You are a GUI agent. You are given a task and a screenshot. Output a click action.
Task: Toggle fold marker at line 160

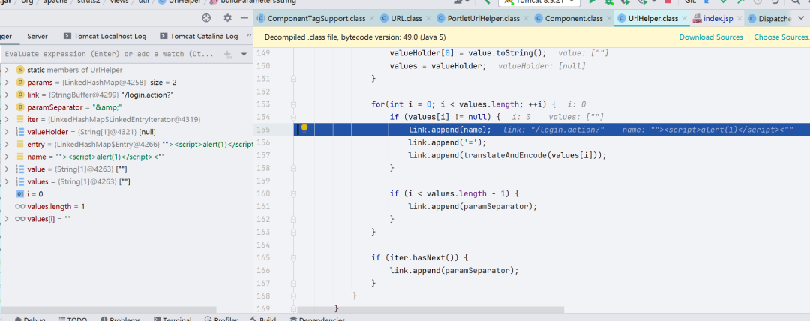tap(294, 193)
